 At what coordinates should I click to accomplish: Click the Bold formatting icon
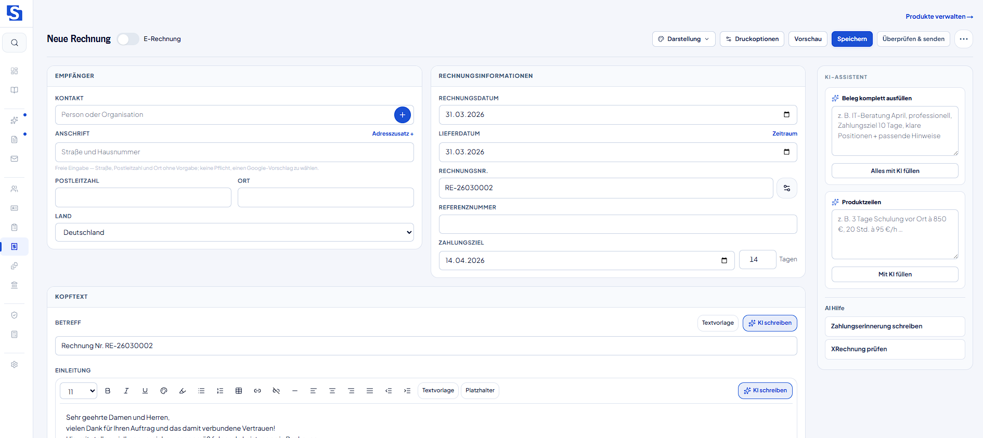coord(108,391)
